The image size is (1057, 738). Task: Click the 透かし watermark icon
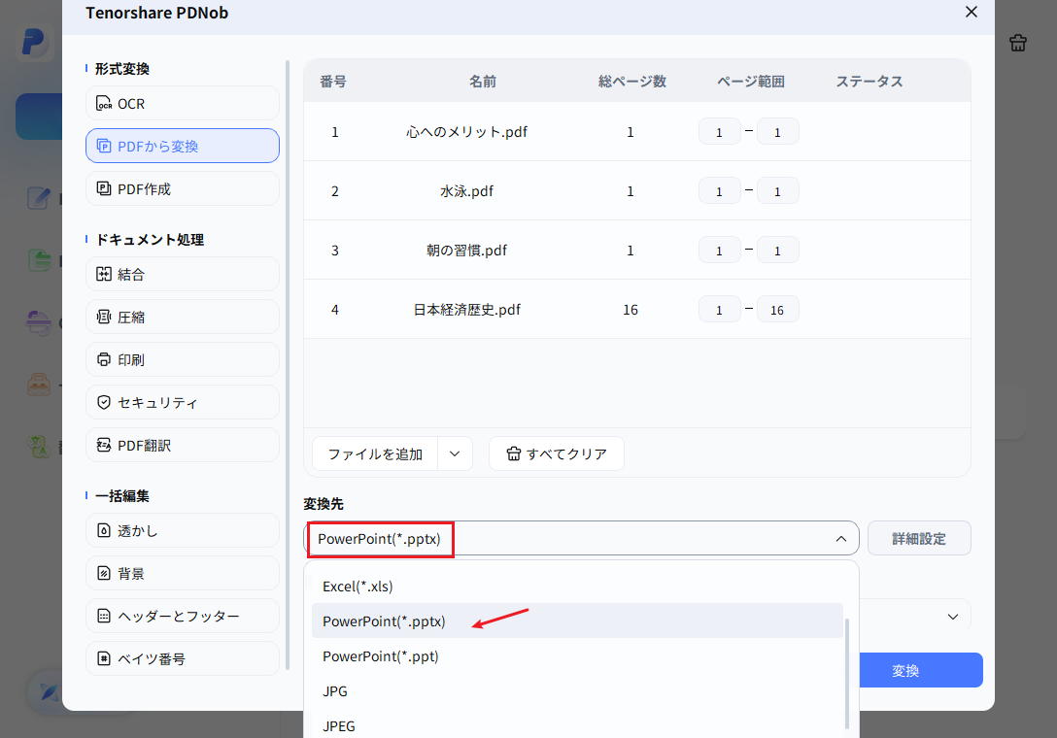(104, 530)
